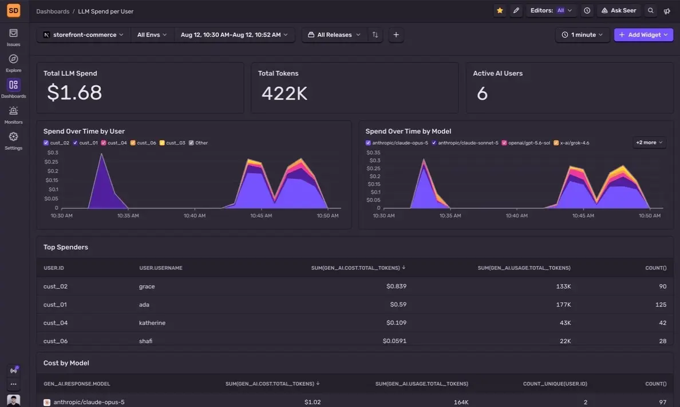This screenshot has width=680, height=407.
Task: Sort Top Spenders by SUM(GEN_AI.USAGE.TOTAL_TOKENS) column
Action: coord(524,268)
